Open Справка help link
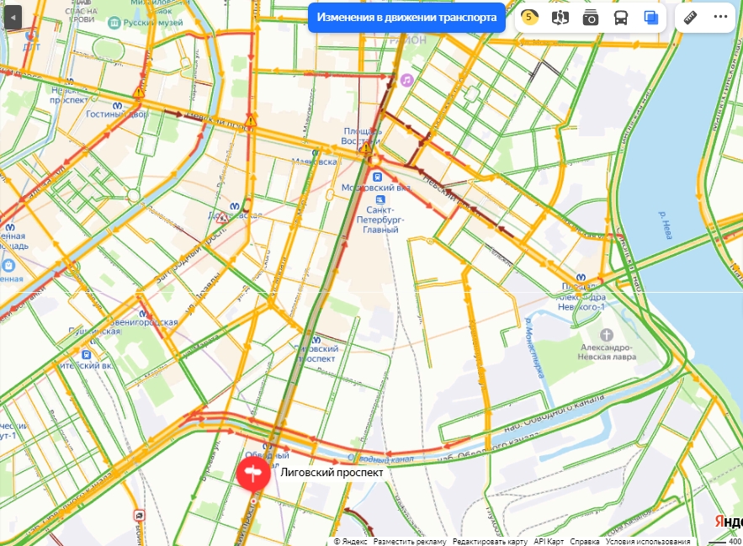743x546 pixels. tap(584, 541)
